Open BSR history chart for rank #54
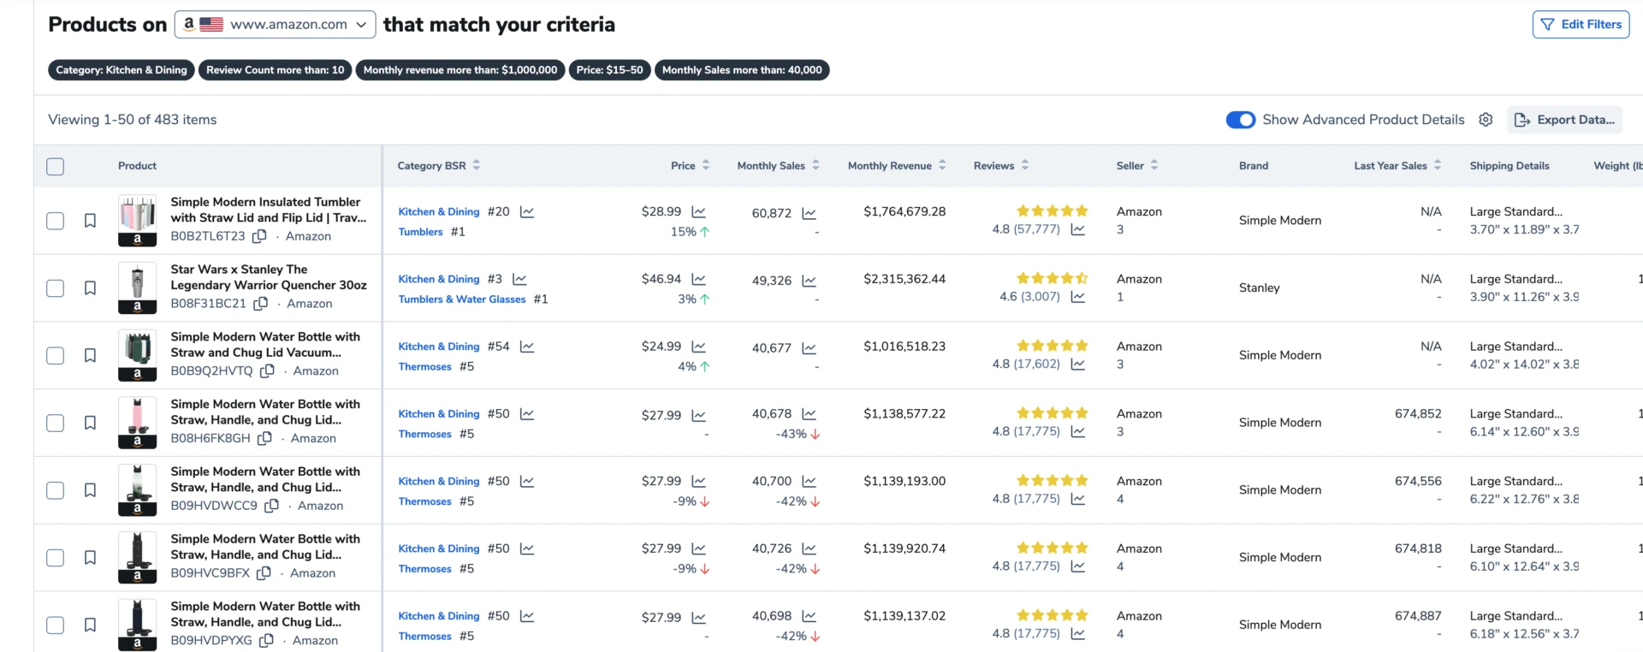Image resolution: width=1643 pixels, height=652 pixels. [x=527, y=347]
